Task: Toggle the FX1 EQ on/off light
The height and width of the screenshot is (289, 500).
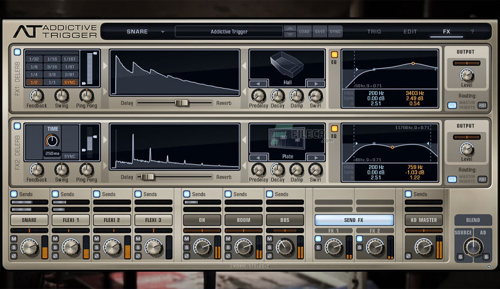Action: [x=334, y=54]
